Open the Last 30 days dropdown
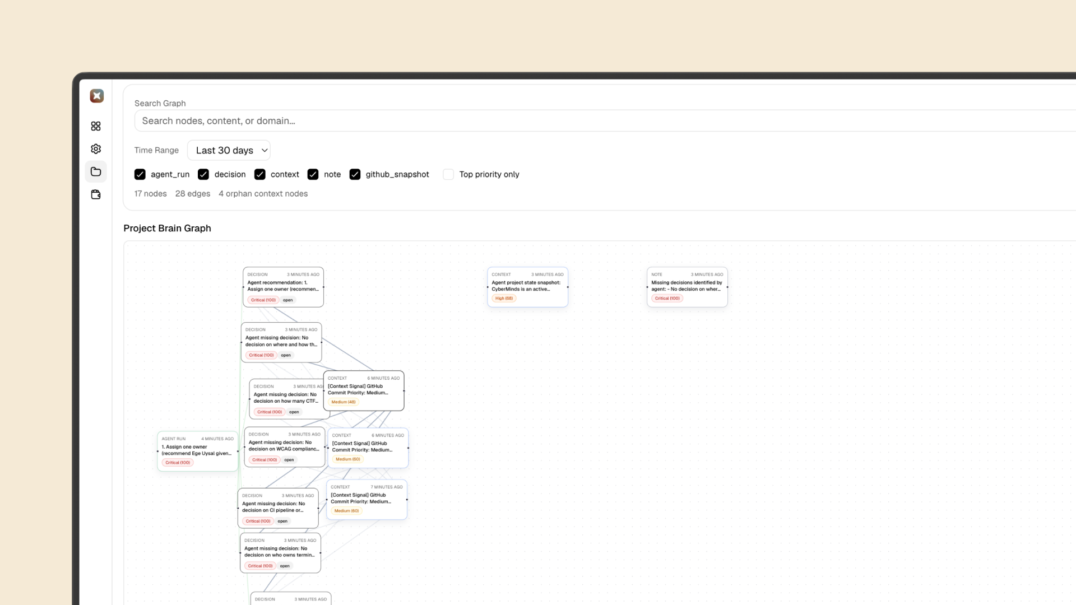Image resolution: width=1076 pixels, height=605 pixels. click(x=229, y=150)
